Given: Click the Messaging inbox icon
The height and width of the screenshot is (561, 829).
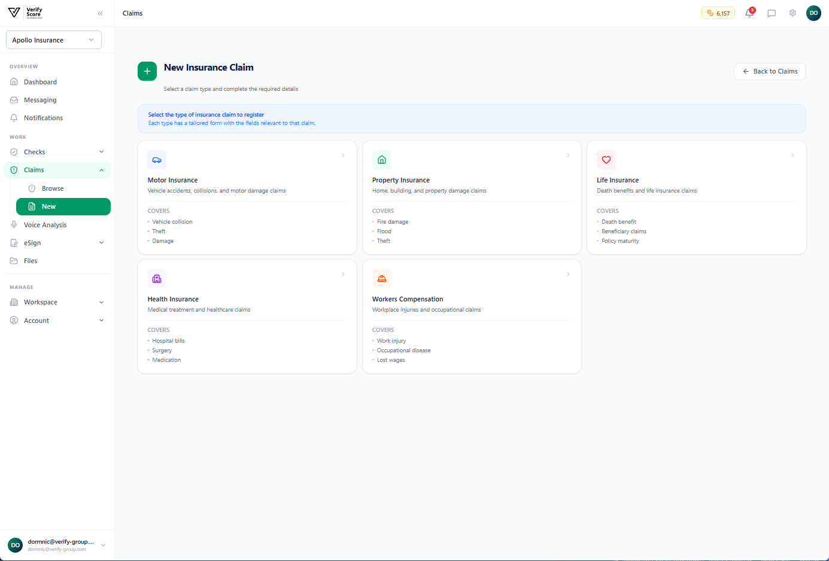Looking at the screenshot, I should pos(14,100).
